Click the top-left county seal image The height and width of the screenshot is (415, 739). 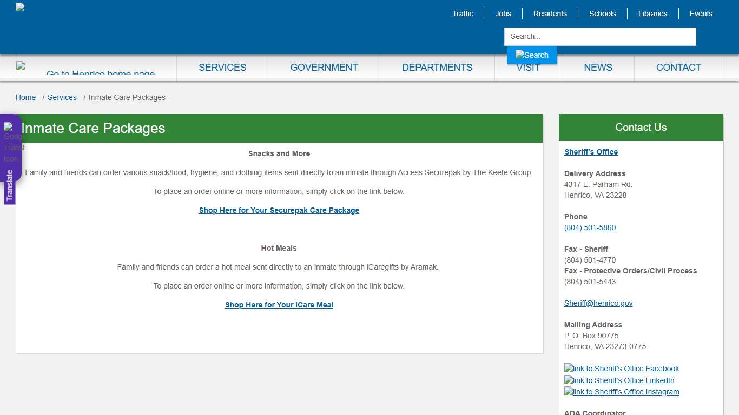click(19, 8)
